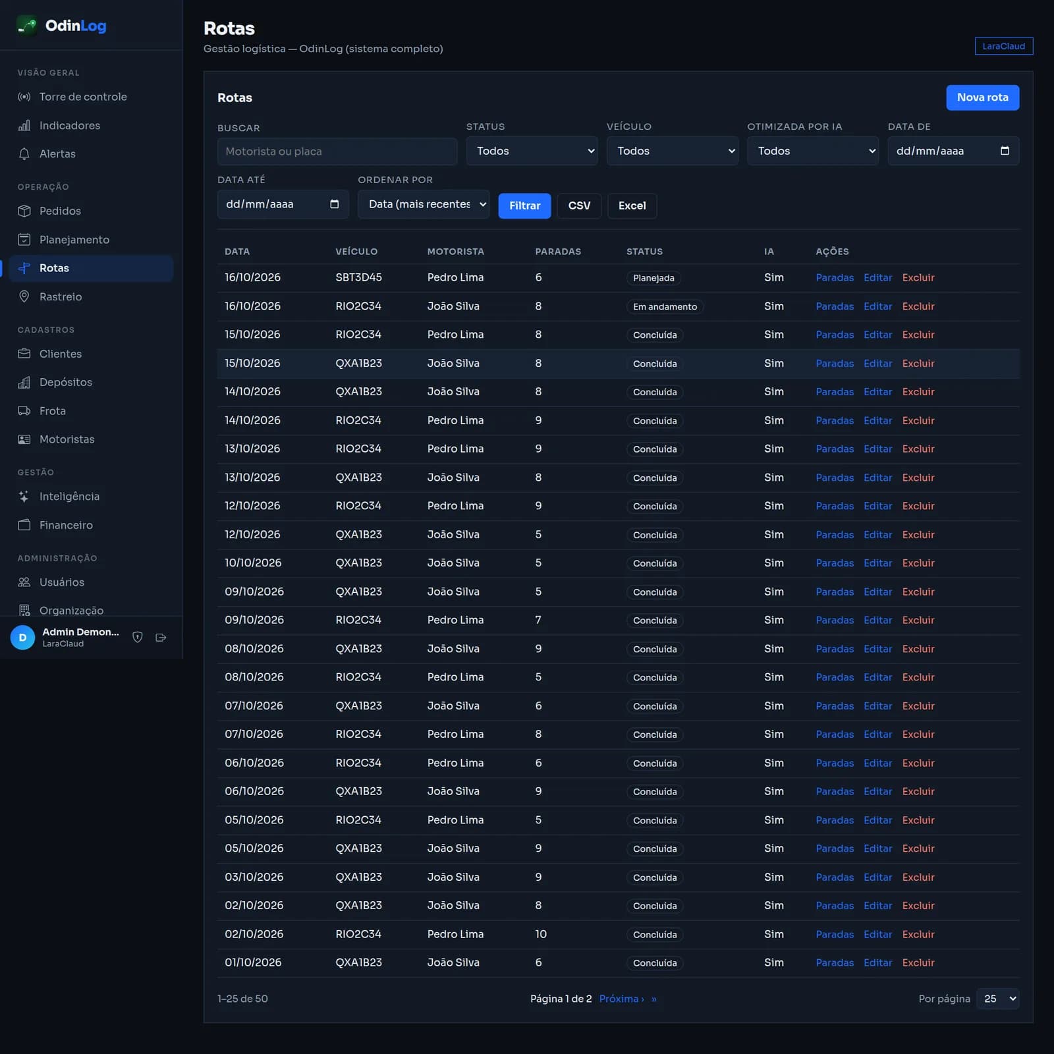The image size is (1054, 1054).
Task: Expand the Otimizada por IA dropdown
Action: [x=812, y=151]
